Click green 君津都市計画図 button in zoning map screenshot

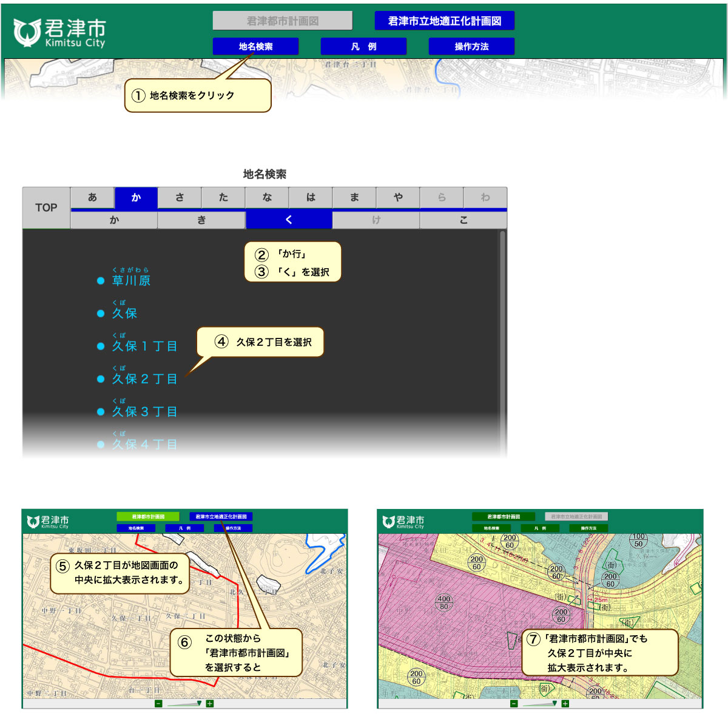point(504,517)
